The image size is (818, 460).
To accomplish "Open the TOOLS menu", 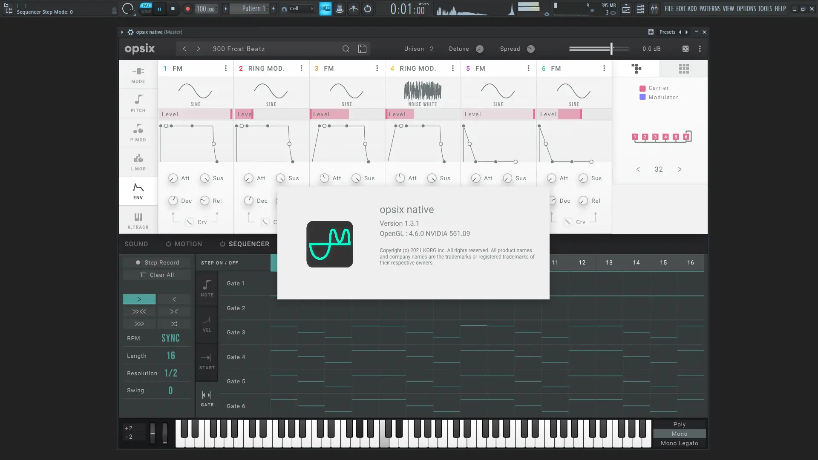I will click(x=765, y=9).
